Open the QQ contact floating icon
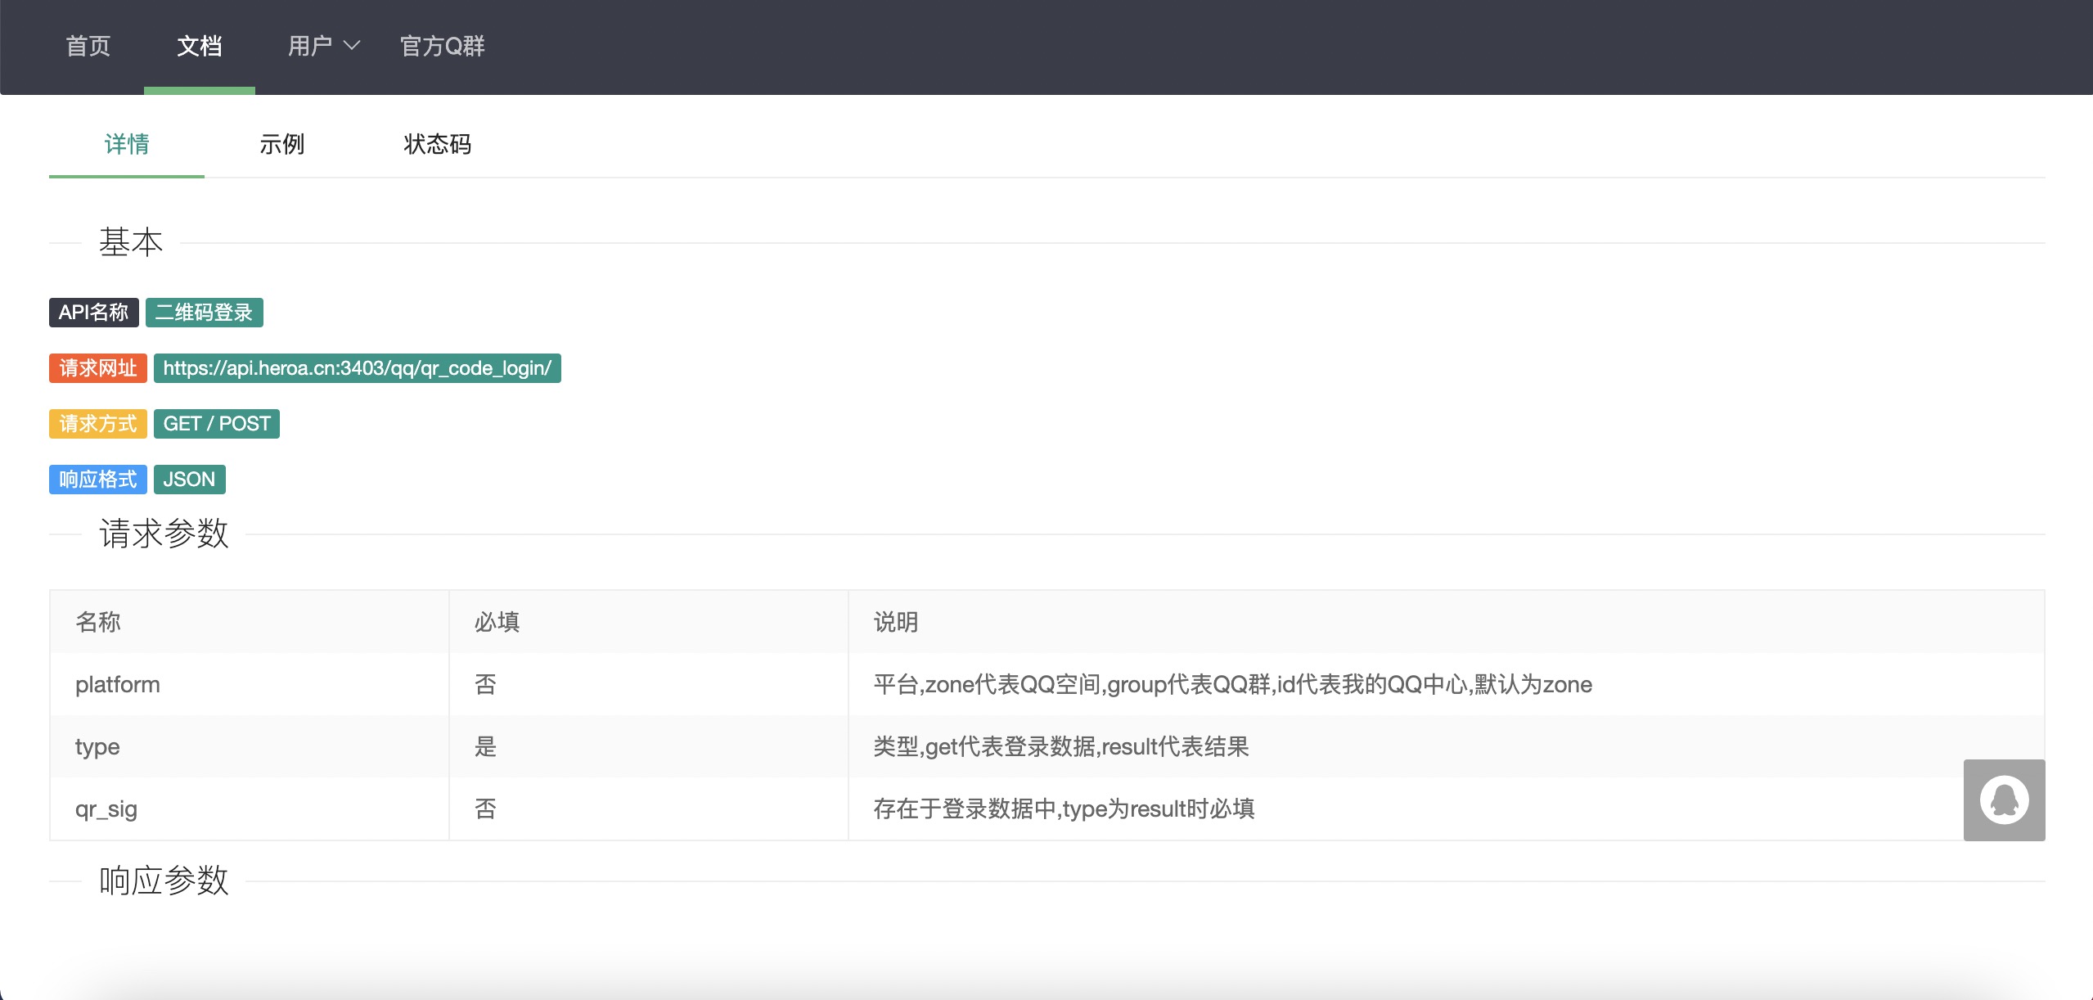The image size is (2093, 1000). [x=2004, y=800]
